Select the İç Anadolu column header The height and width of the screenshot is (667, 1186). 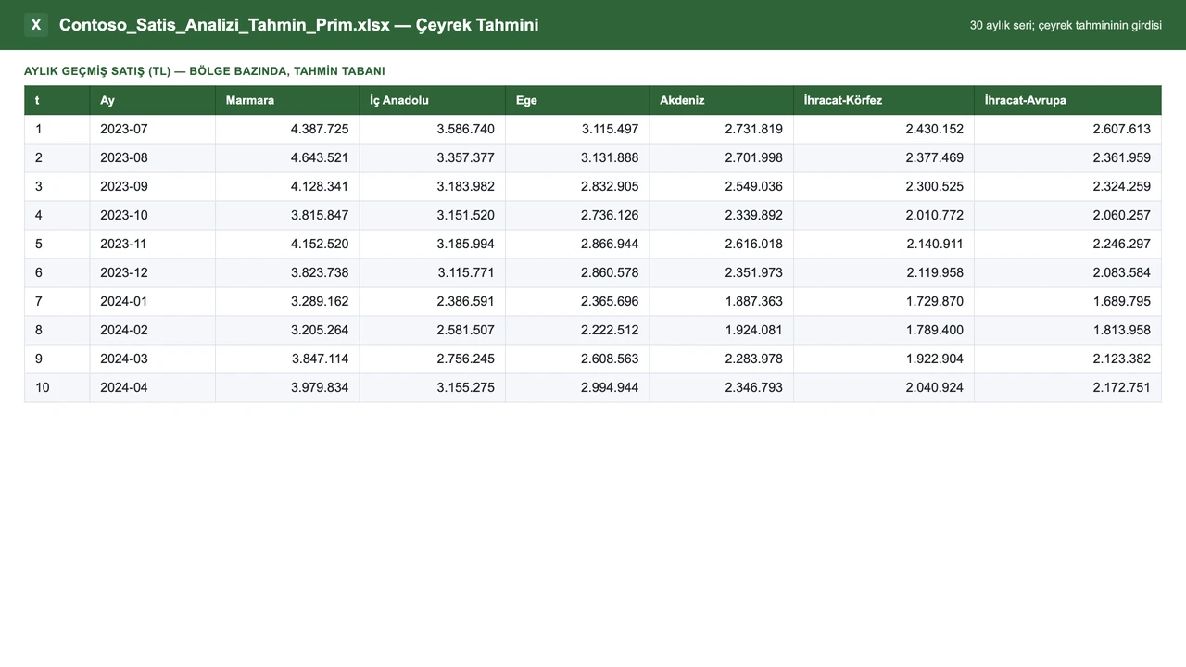[432, 100]
